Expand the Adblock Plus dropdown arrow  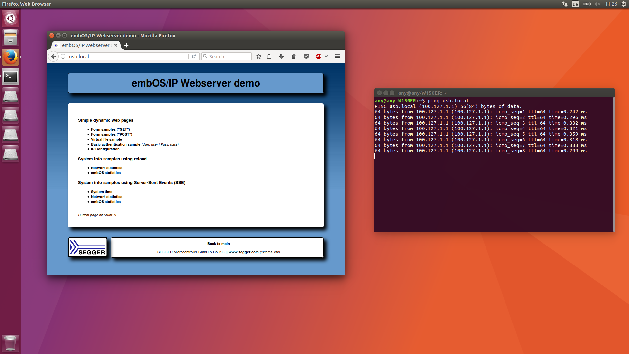click(x=326, y=56)
